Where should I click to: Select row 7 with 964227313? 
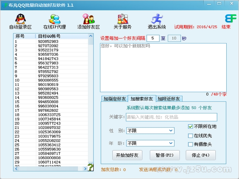click(x=51, y=67)
